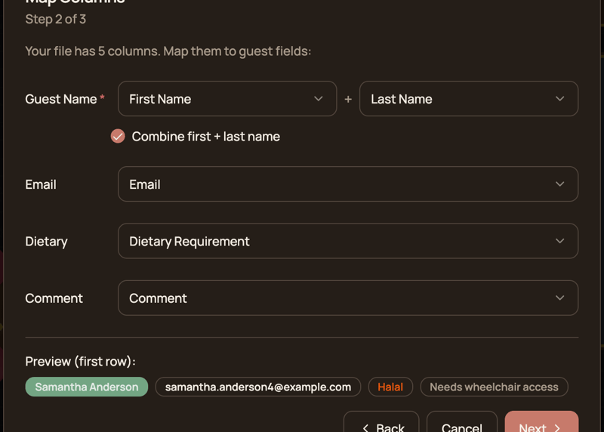Click the Samantha Anderson preview tag

[87, 387]
